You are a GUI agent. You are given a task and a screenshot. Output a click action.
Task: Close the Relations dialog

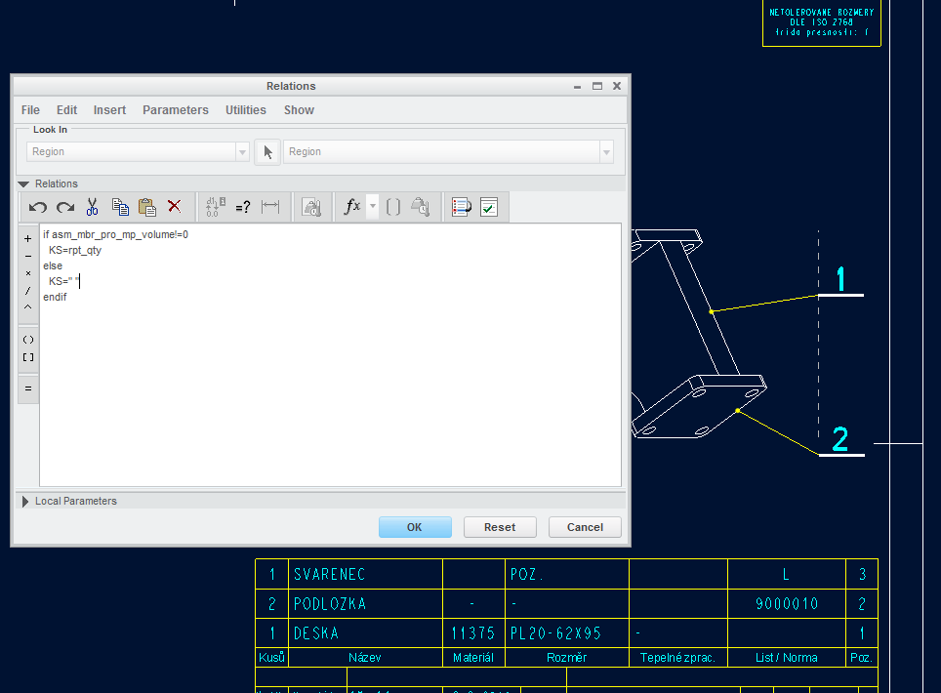[616, 86]
